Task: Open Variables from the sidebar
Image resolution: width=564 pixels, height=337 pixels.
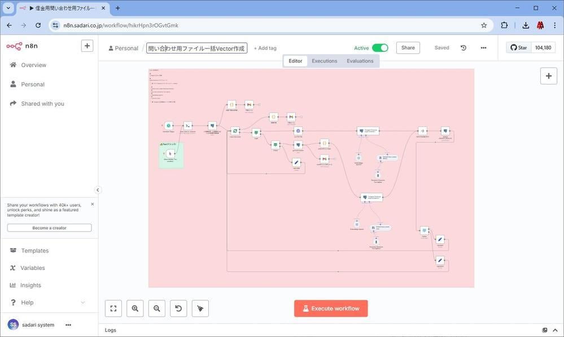Action: coord(32,268)
